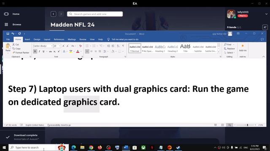This screenshot has width=270, height=151.
Task: Open the font size dropdown showing 20
Action: click(59, 46)
